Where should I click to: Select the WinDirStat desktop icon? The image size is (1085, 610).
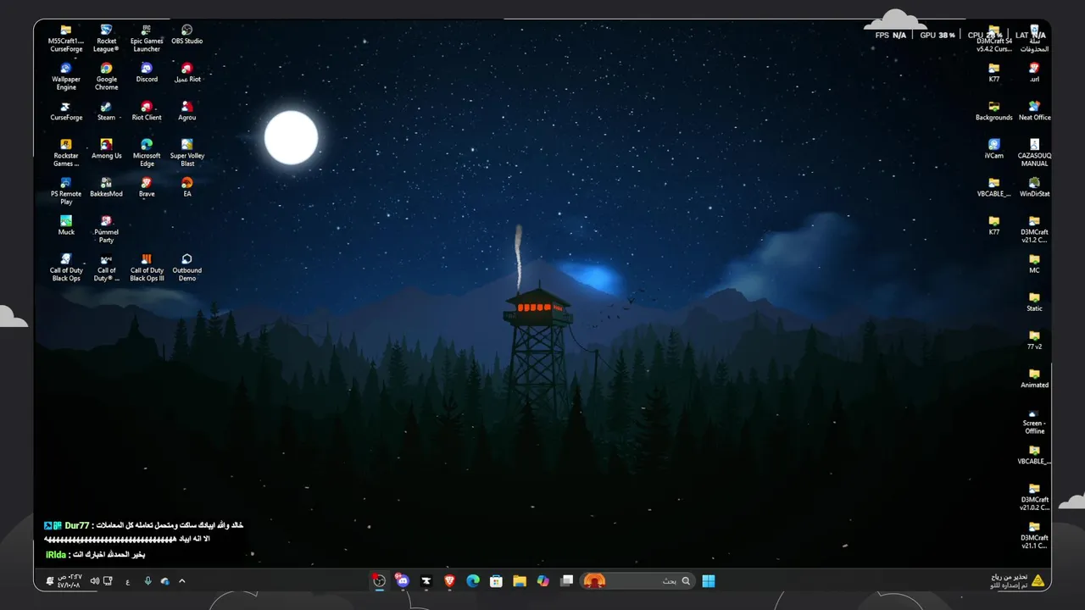tap(1034, 187)
